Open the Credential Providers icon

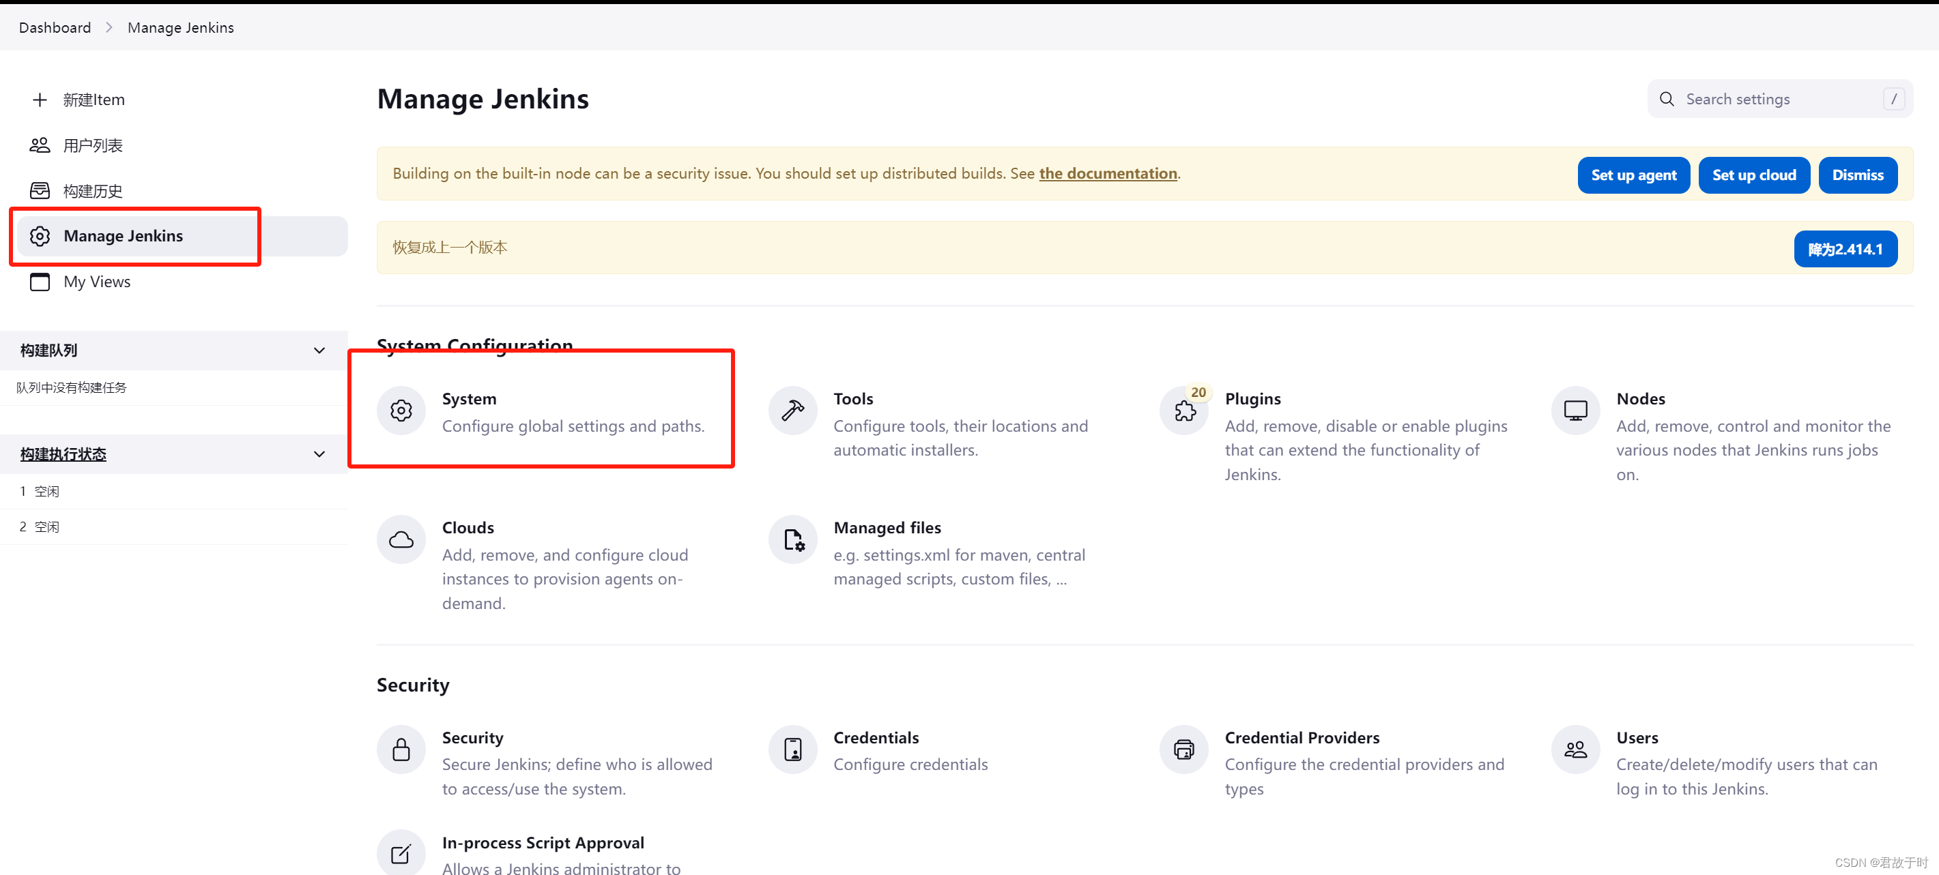[x=1184, y=750]
